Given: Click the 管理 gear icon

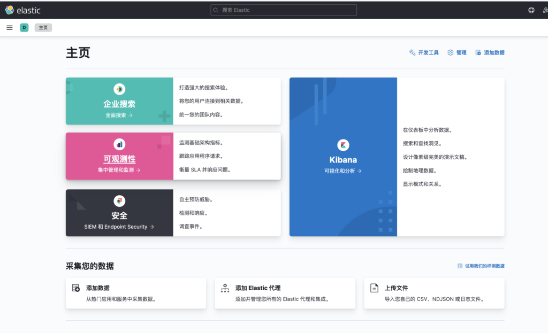Looking at the screenshot, I should [451, 52].
